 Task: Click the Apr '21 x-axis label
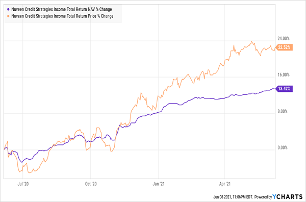(225, 184)
